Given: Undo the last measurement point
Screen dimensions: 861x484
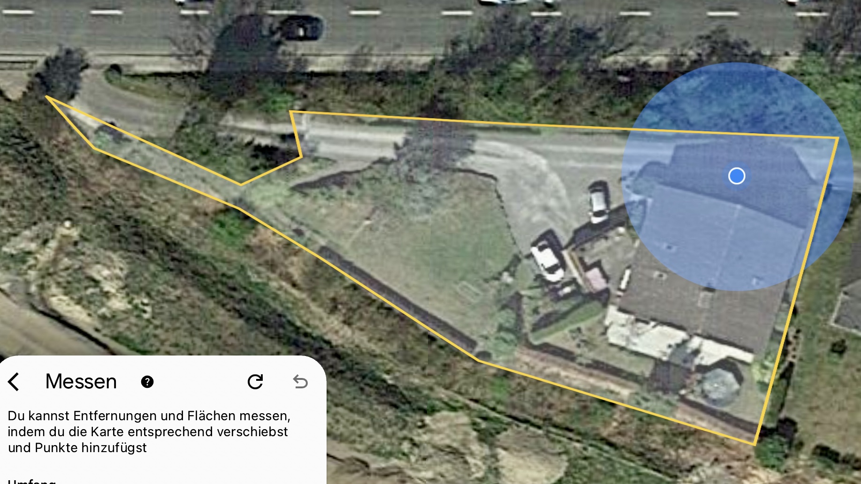Looking at the screenshot, I should tap(300, 382).
